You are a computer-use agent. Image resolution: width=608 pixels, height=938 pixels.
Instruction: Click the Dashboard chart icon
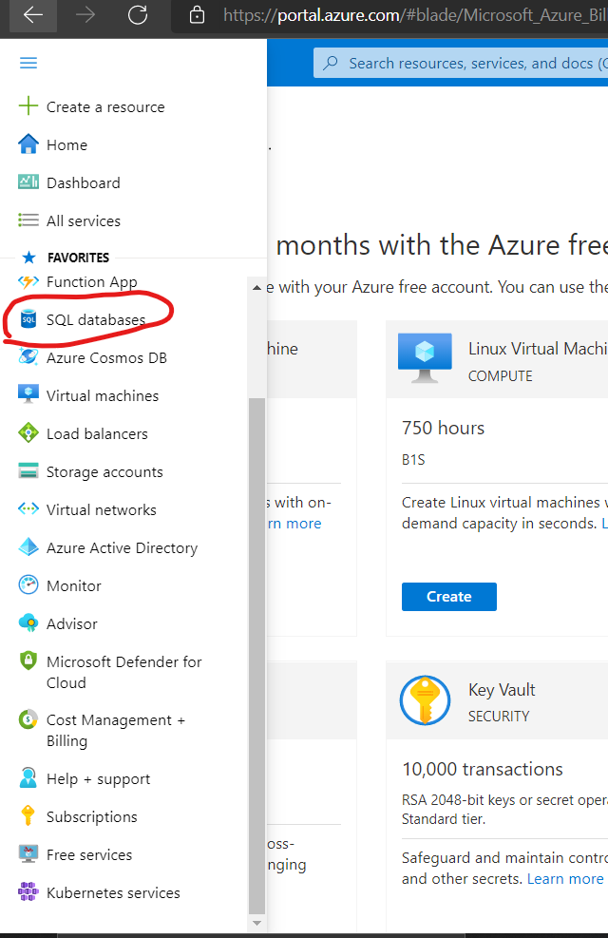click(28, 182)
